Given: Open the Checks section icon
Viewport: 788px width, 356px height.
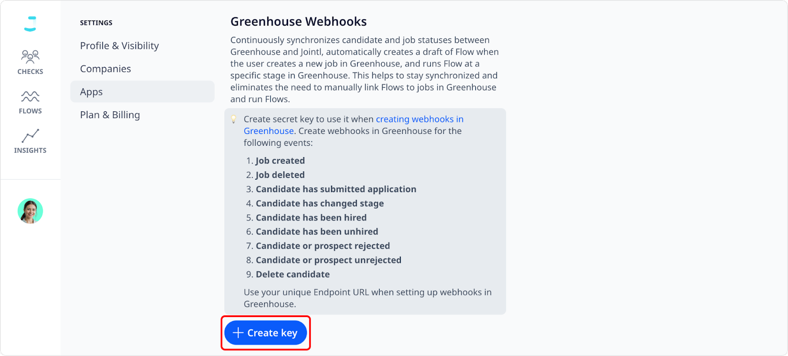Looking at the screenshot, I should [x=30, y=56].
